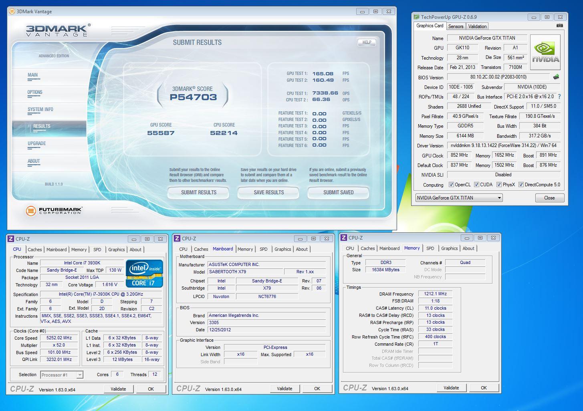
Task: Open SPD tab in Mainboard CPU-Z window
Action: coord(264,249)
